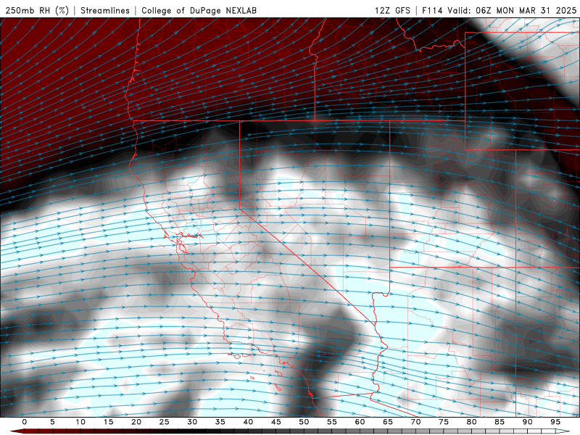Screen dimensions: 580x435
Task: Click the '15' value on color scale
Action: click(108, 422)
